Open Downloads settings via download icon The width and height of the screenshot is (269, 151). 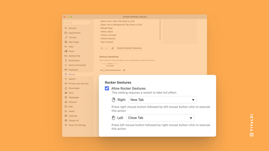tap(66, 88)
